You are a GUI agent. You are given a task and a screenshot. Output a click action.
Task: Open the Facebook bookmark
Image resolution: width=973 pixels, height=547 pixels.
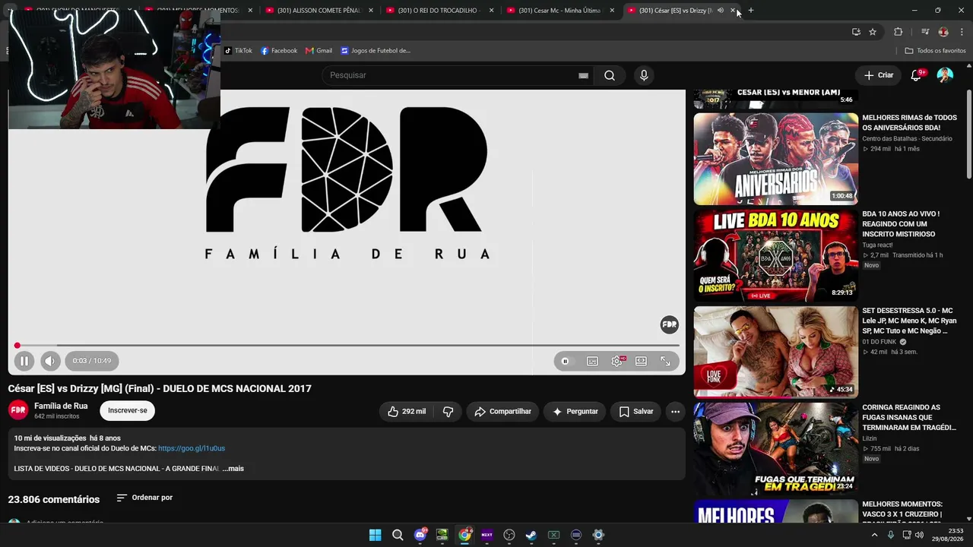click(x=279, y=51)
